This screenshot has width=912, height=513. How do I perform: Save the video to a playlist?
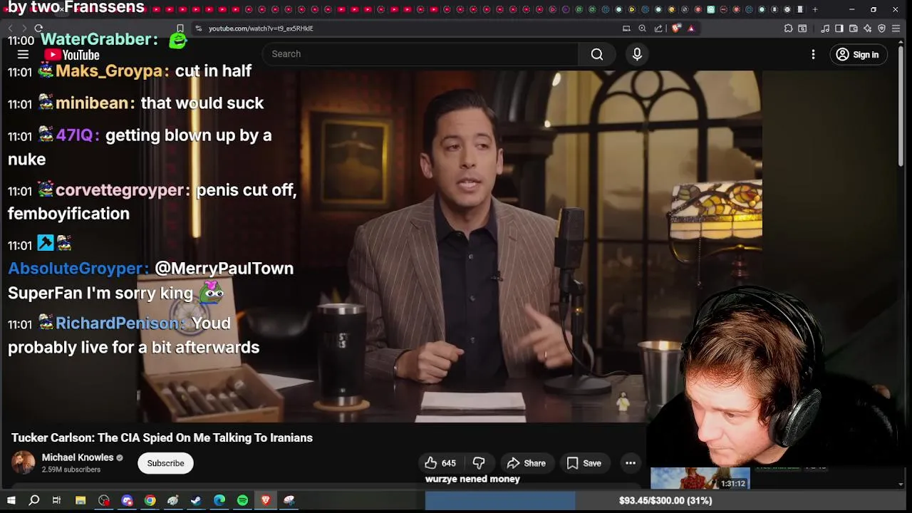pos(584,463)
